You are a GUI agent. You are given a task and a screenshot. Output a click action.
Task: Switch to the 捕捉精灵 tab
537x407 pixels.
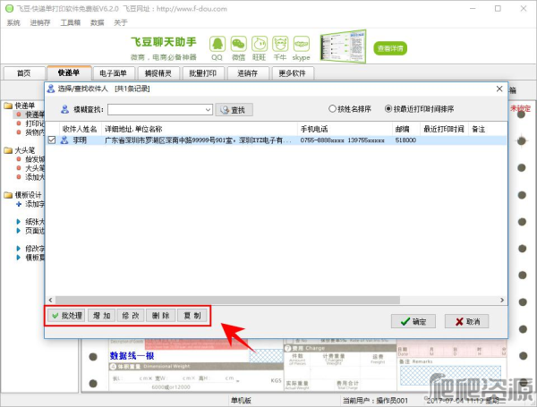coord(158,73)
